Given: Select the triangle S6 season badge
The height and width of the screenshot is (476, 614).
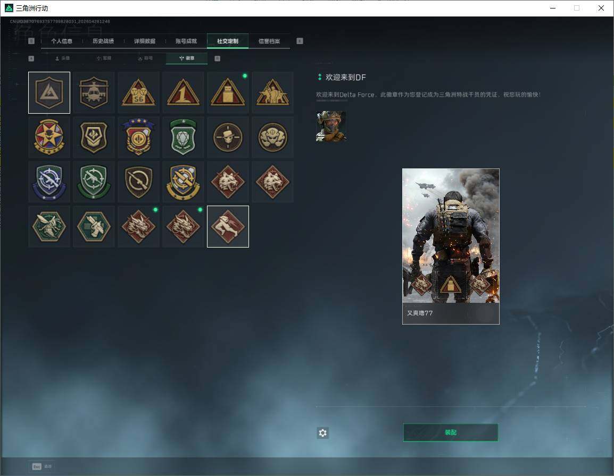Looking at the screenshot, I should click(x=138, y=92).
